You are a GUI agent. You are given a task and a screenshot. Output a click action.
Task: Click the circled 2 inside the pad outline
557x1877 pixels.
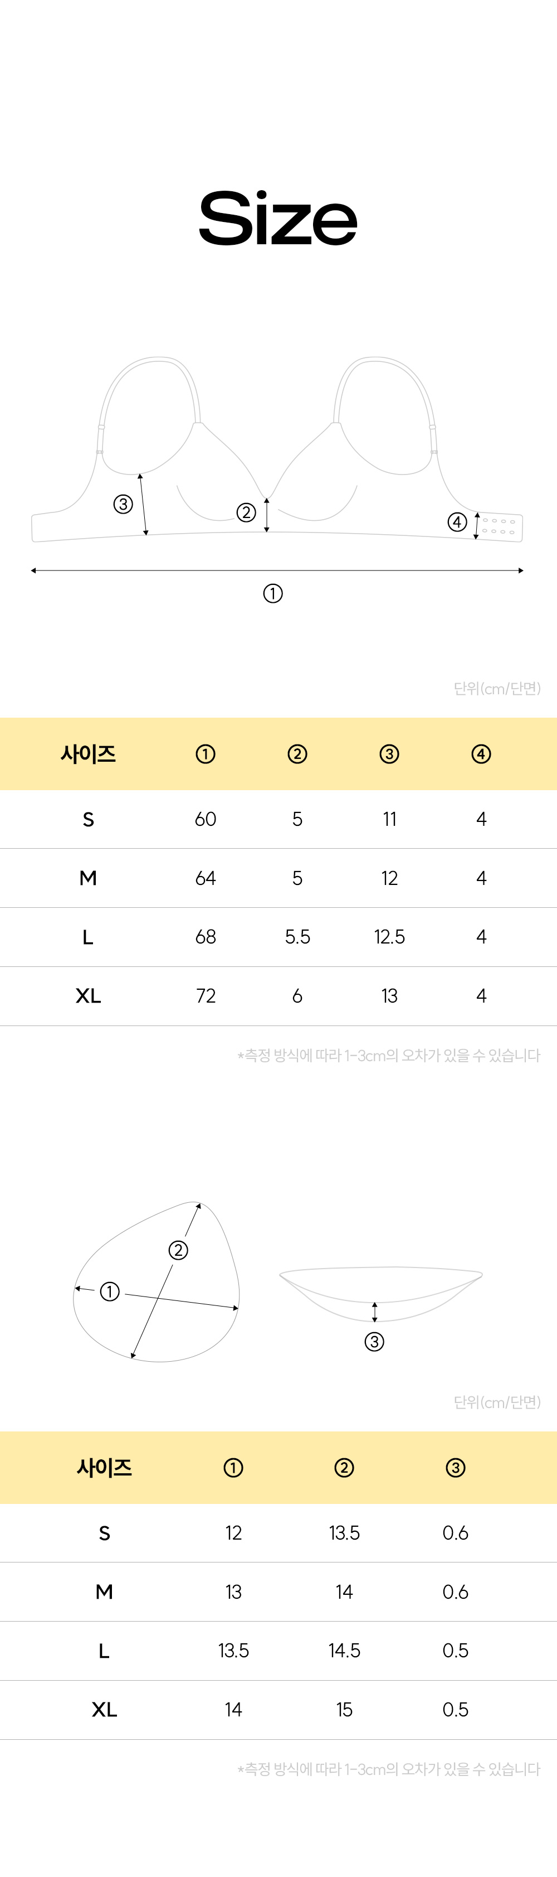(x=178, y=1250)
